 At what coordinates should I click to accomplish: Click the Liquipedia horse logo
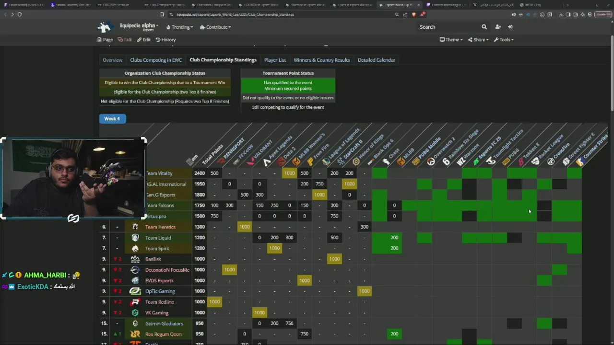tap(105, 27)
